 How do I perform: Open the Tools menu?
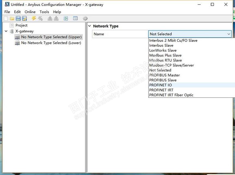[x=44, y=12]
